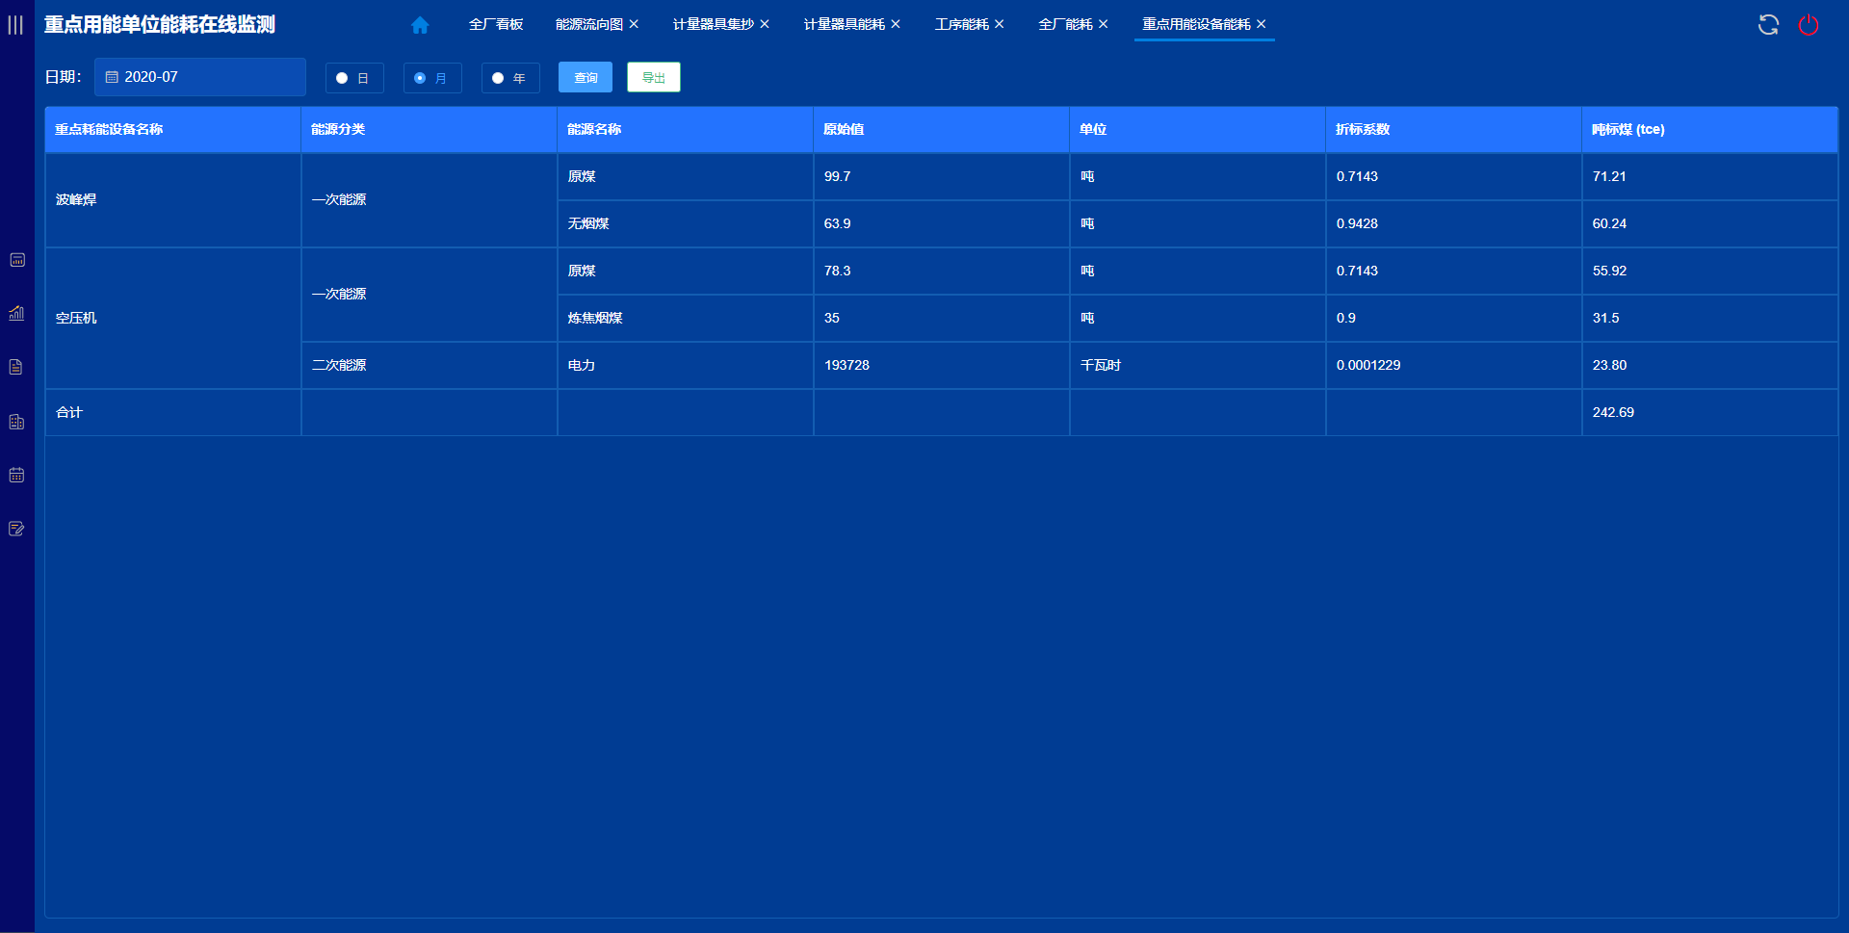Click the 炼焦烟煤 energy name cell
This screenshot has width=1849, height=933.
686,318
